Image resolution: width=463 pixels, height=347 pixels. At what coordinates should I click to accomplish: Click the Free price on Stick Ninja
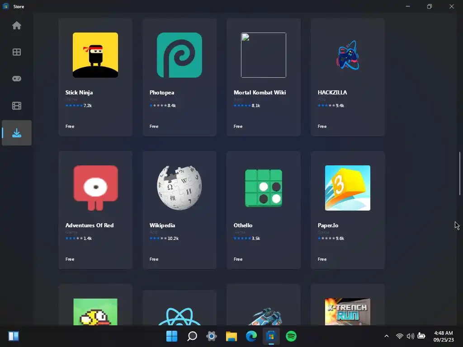[70, 127]
